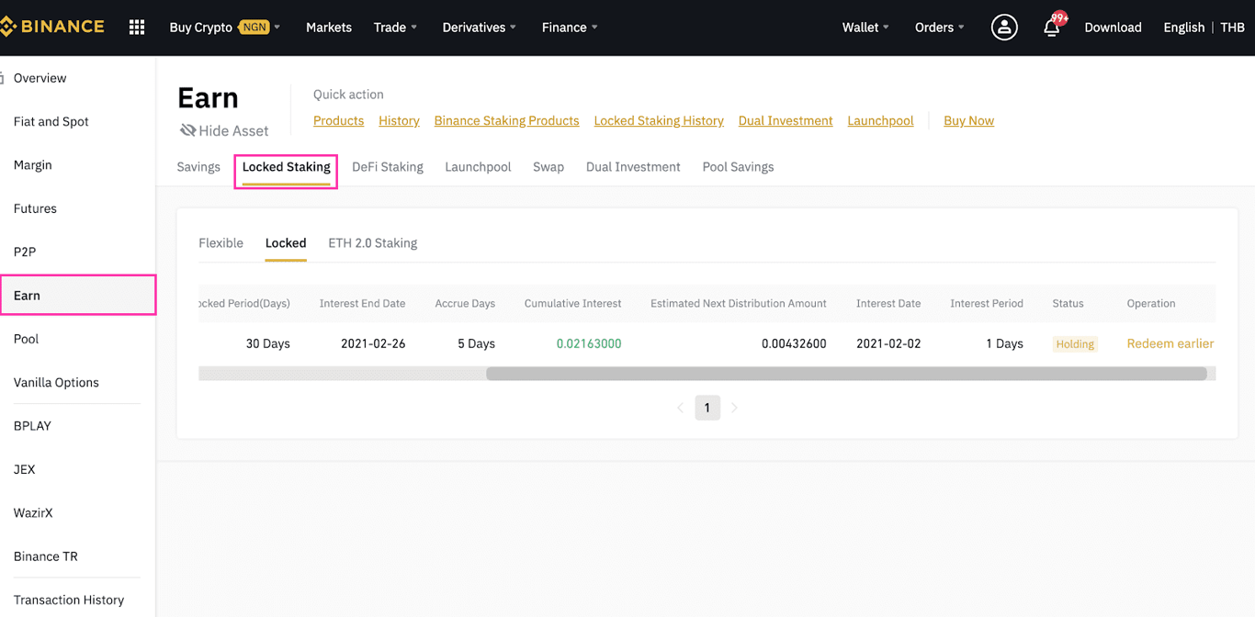
Task: Click the Binance logo
Action: point(51,27)
